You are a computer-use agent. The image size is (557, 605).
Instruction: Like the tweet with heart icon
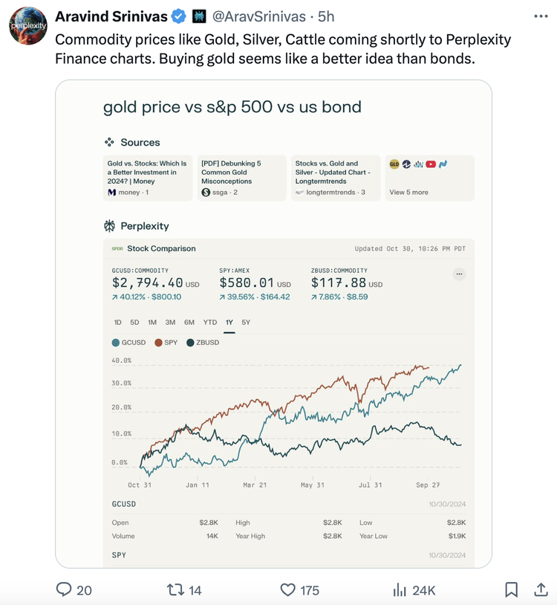point(287,589)
